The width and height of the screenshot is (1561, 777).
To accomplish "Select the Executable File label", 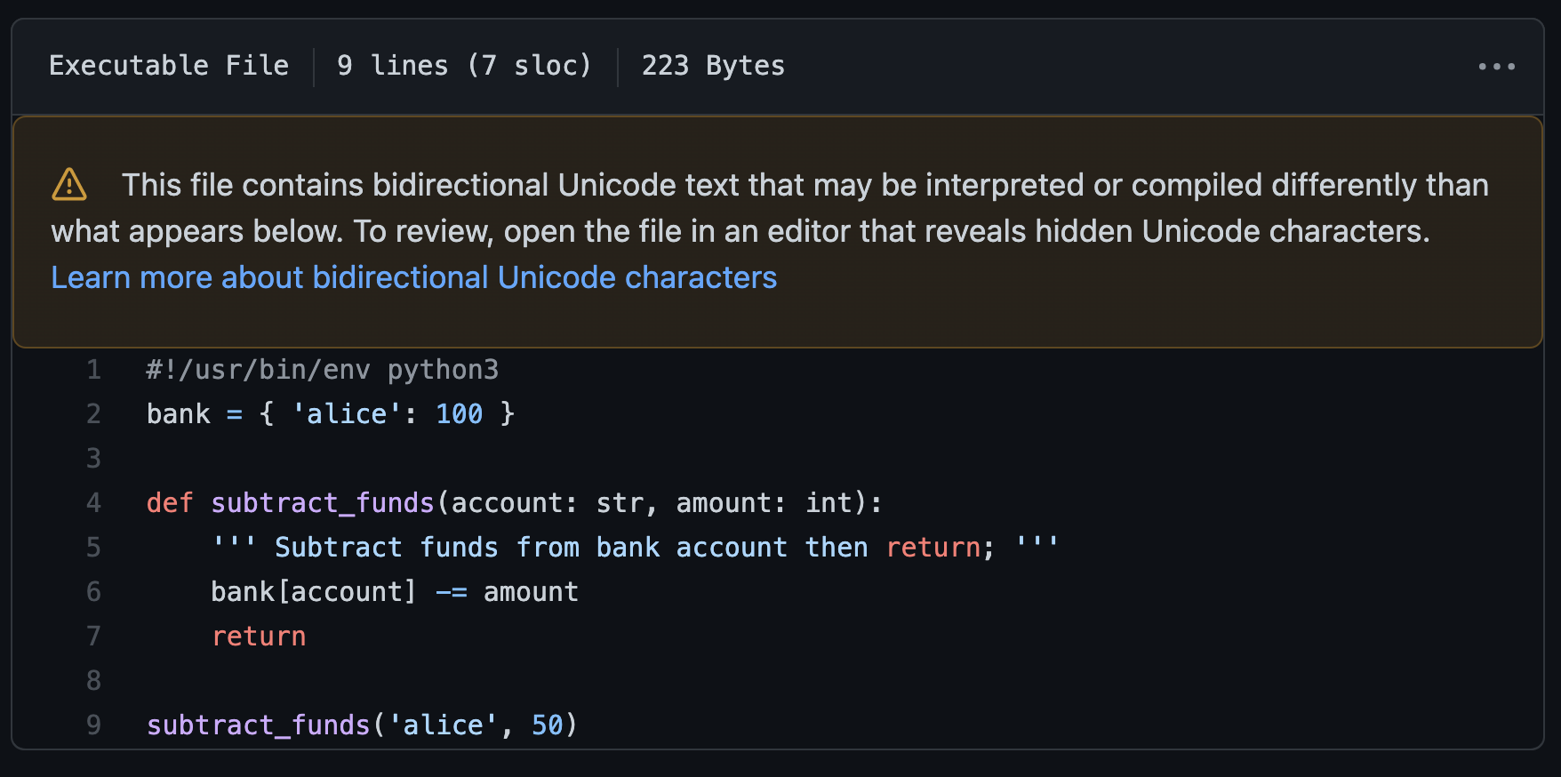I will pos(168,65).
